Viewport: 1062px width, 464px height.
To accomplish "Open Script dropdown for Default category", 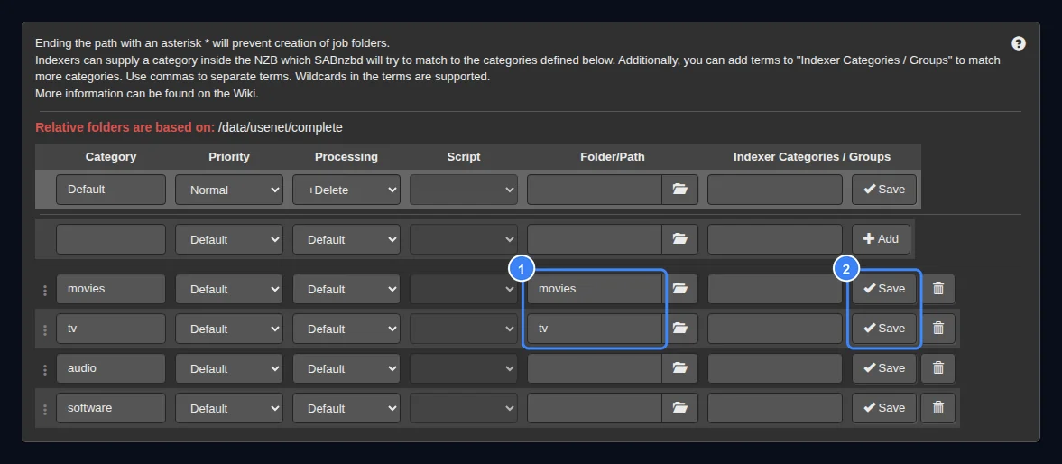I will (463, 190).
